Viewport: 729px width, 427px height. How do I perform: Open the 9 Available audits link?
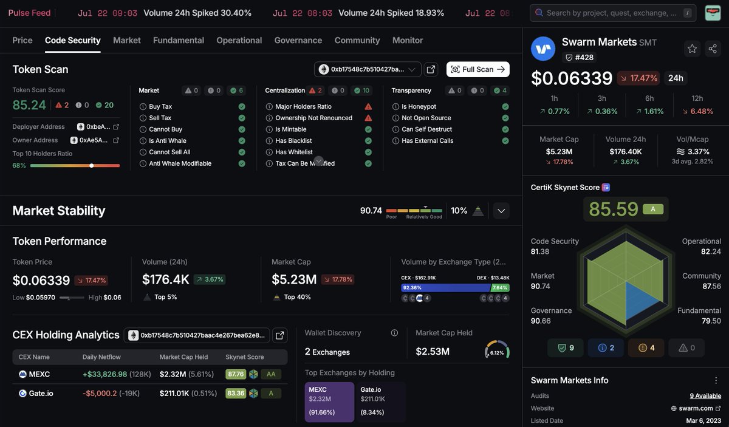[x=705, y=396]
